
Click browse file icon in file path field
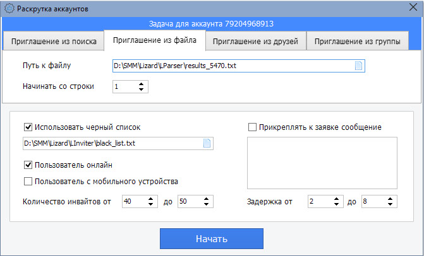[x=358, y=66]
